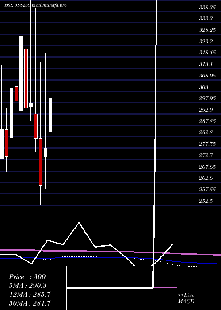Click the tallest white candlestick body near 323

pyautogui.click(x=21, y=73)
